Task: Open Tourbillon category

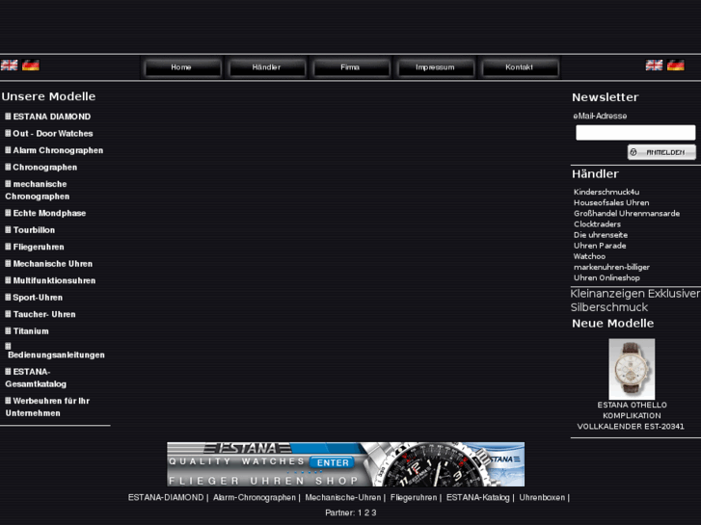Action: point(34,230)
